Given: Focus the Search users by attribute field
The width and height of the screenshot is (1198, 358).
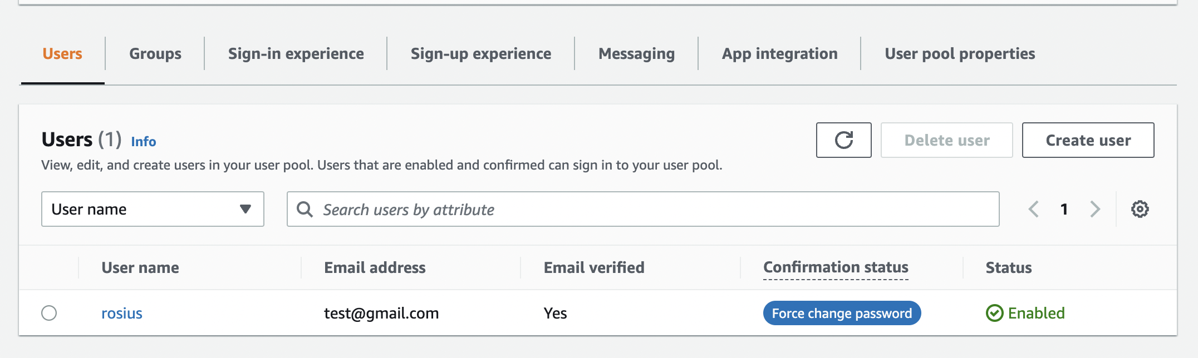Looking at the screenshot, I should tap(643, 209).
